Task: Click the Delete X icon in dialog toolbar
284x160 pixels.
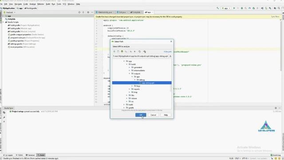Action: click(x=134, y=52)
